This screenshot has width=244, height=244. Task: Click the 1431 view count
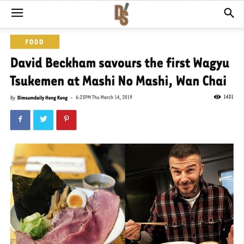[228, 97]
